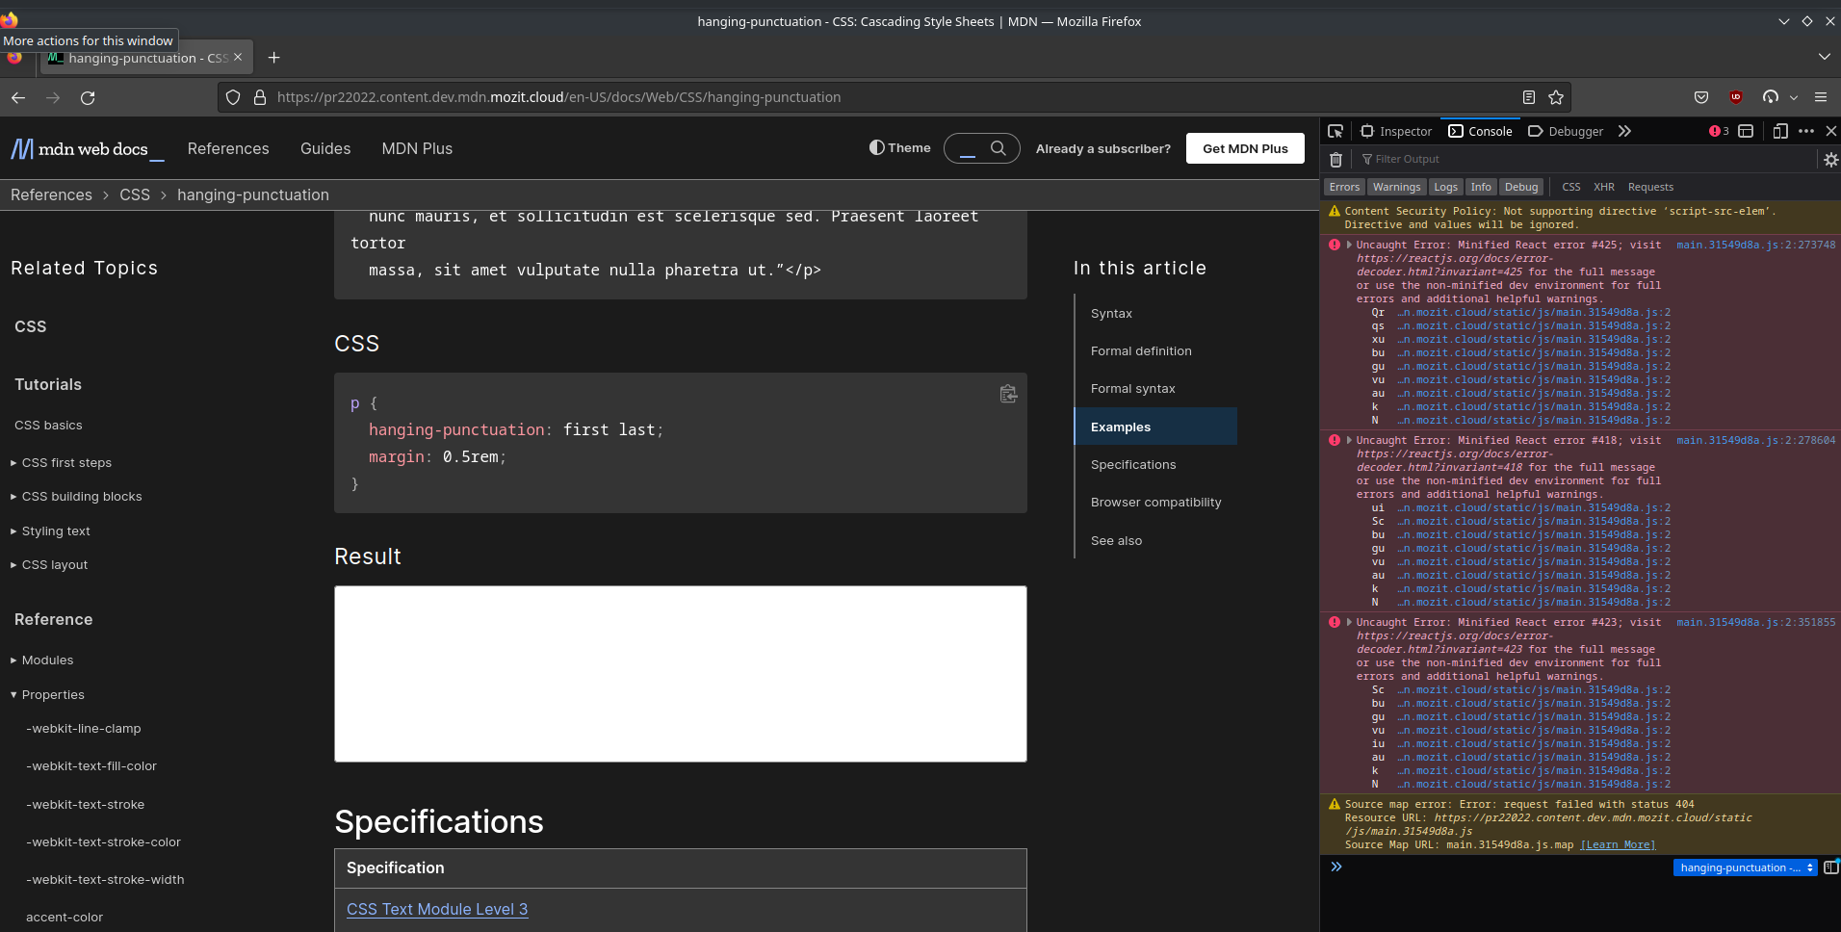Screen dimensions: 1841x932
Task: Open CSS Text Module Level 3 link
Action: pyautogui.click(x=437, y=909)
